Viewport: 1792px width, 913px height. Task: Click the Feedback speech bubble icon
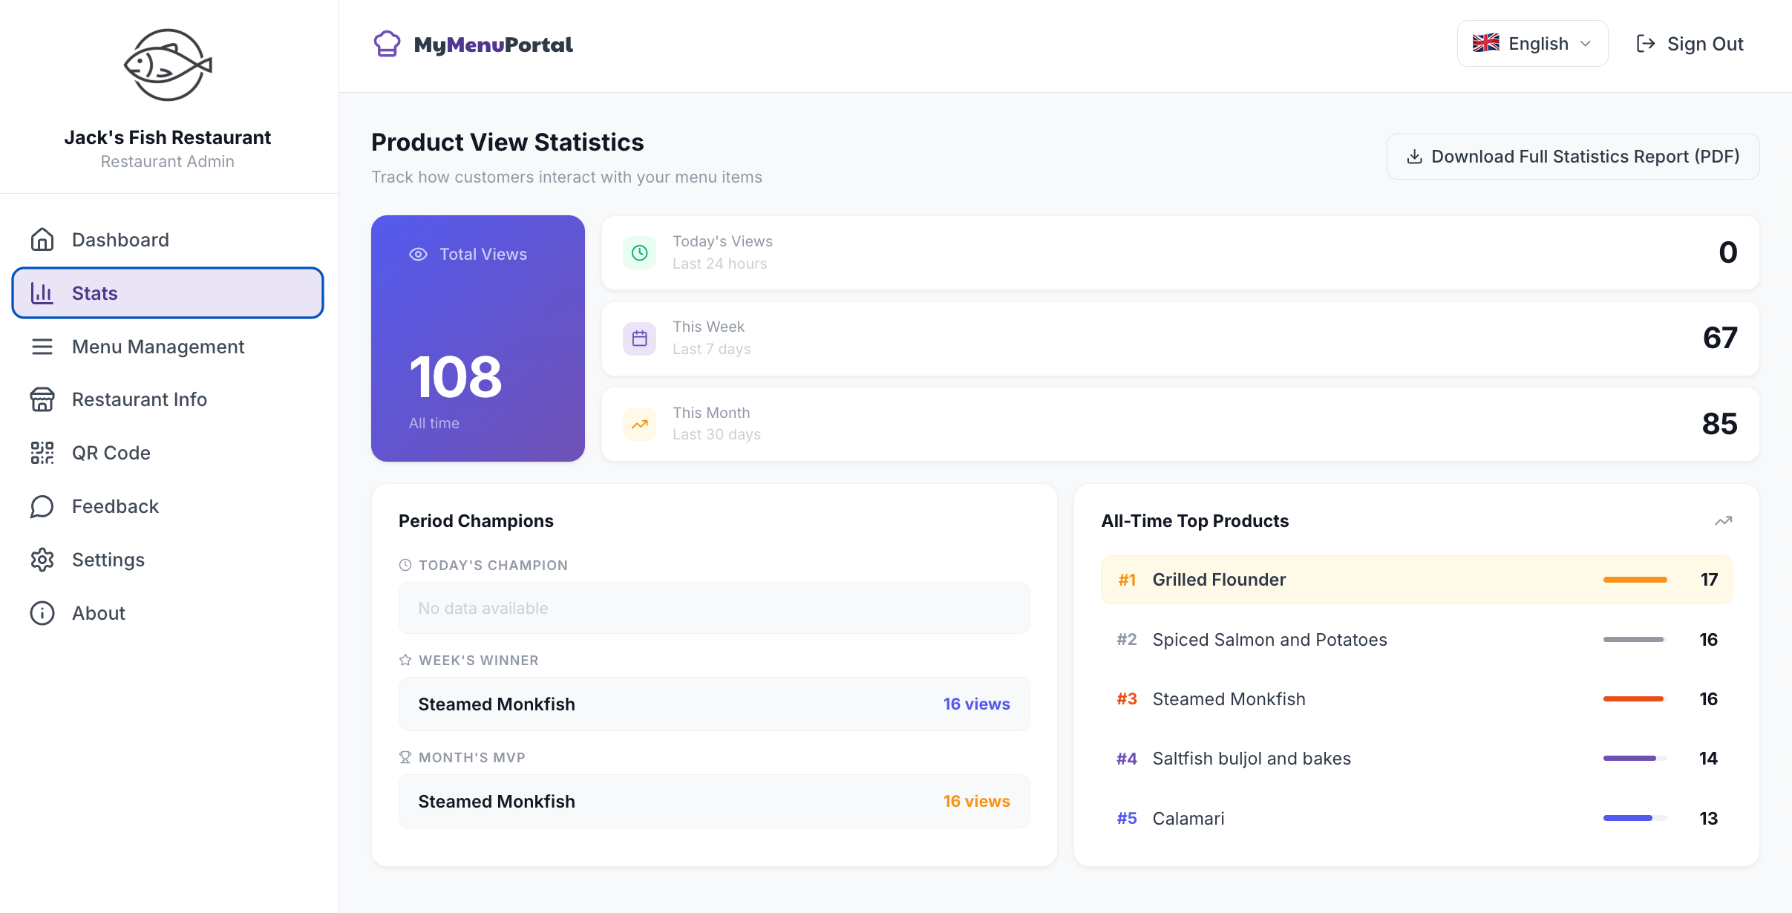click(x=42, y=506)
